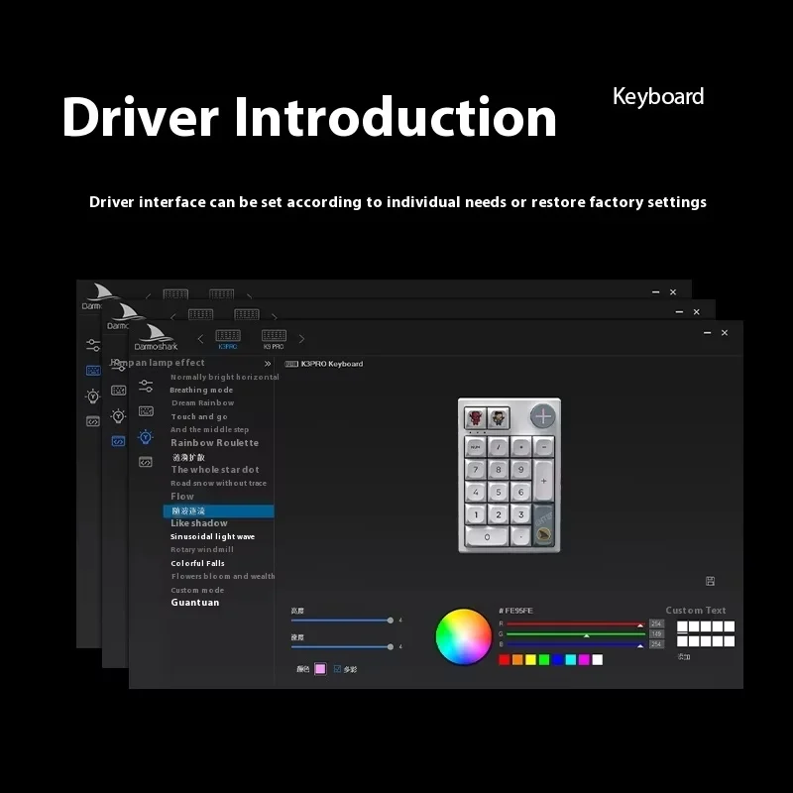Choose the Rotary windmill effect
This screenshot has height=793, width=793.
202,549
